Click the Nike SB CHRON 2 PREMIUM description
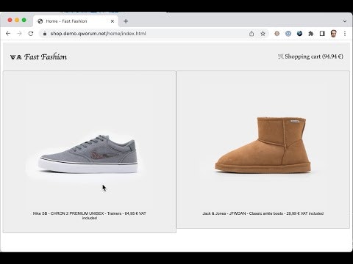 (90, 216)
